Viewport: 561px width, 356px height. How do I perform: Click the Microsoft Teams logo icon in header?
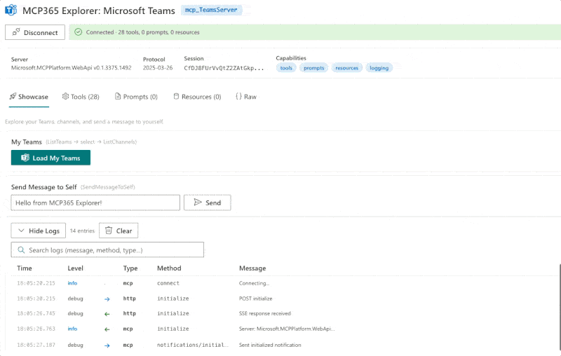pyautogui.click(x=11, y=10)
